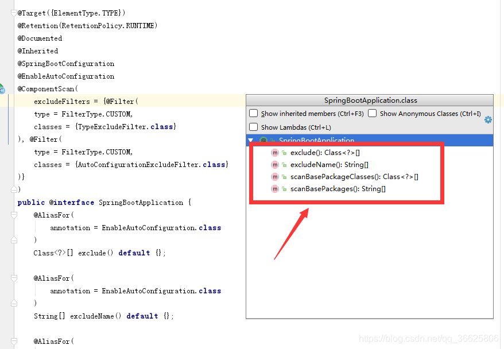Fold marker at @ComponentScan closing parenthesis
The height and width of the screenshot is (349, 504).
click(14, 189)
